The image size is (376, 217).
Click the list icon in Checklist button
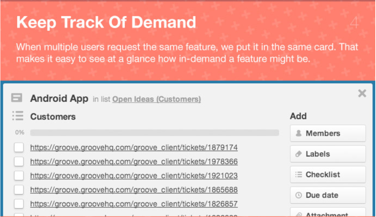pyautogui.click(x=299, y=175)
